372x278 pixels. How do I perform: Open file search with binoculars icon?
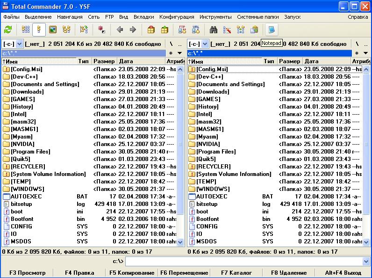point(214,29)
